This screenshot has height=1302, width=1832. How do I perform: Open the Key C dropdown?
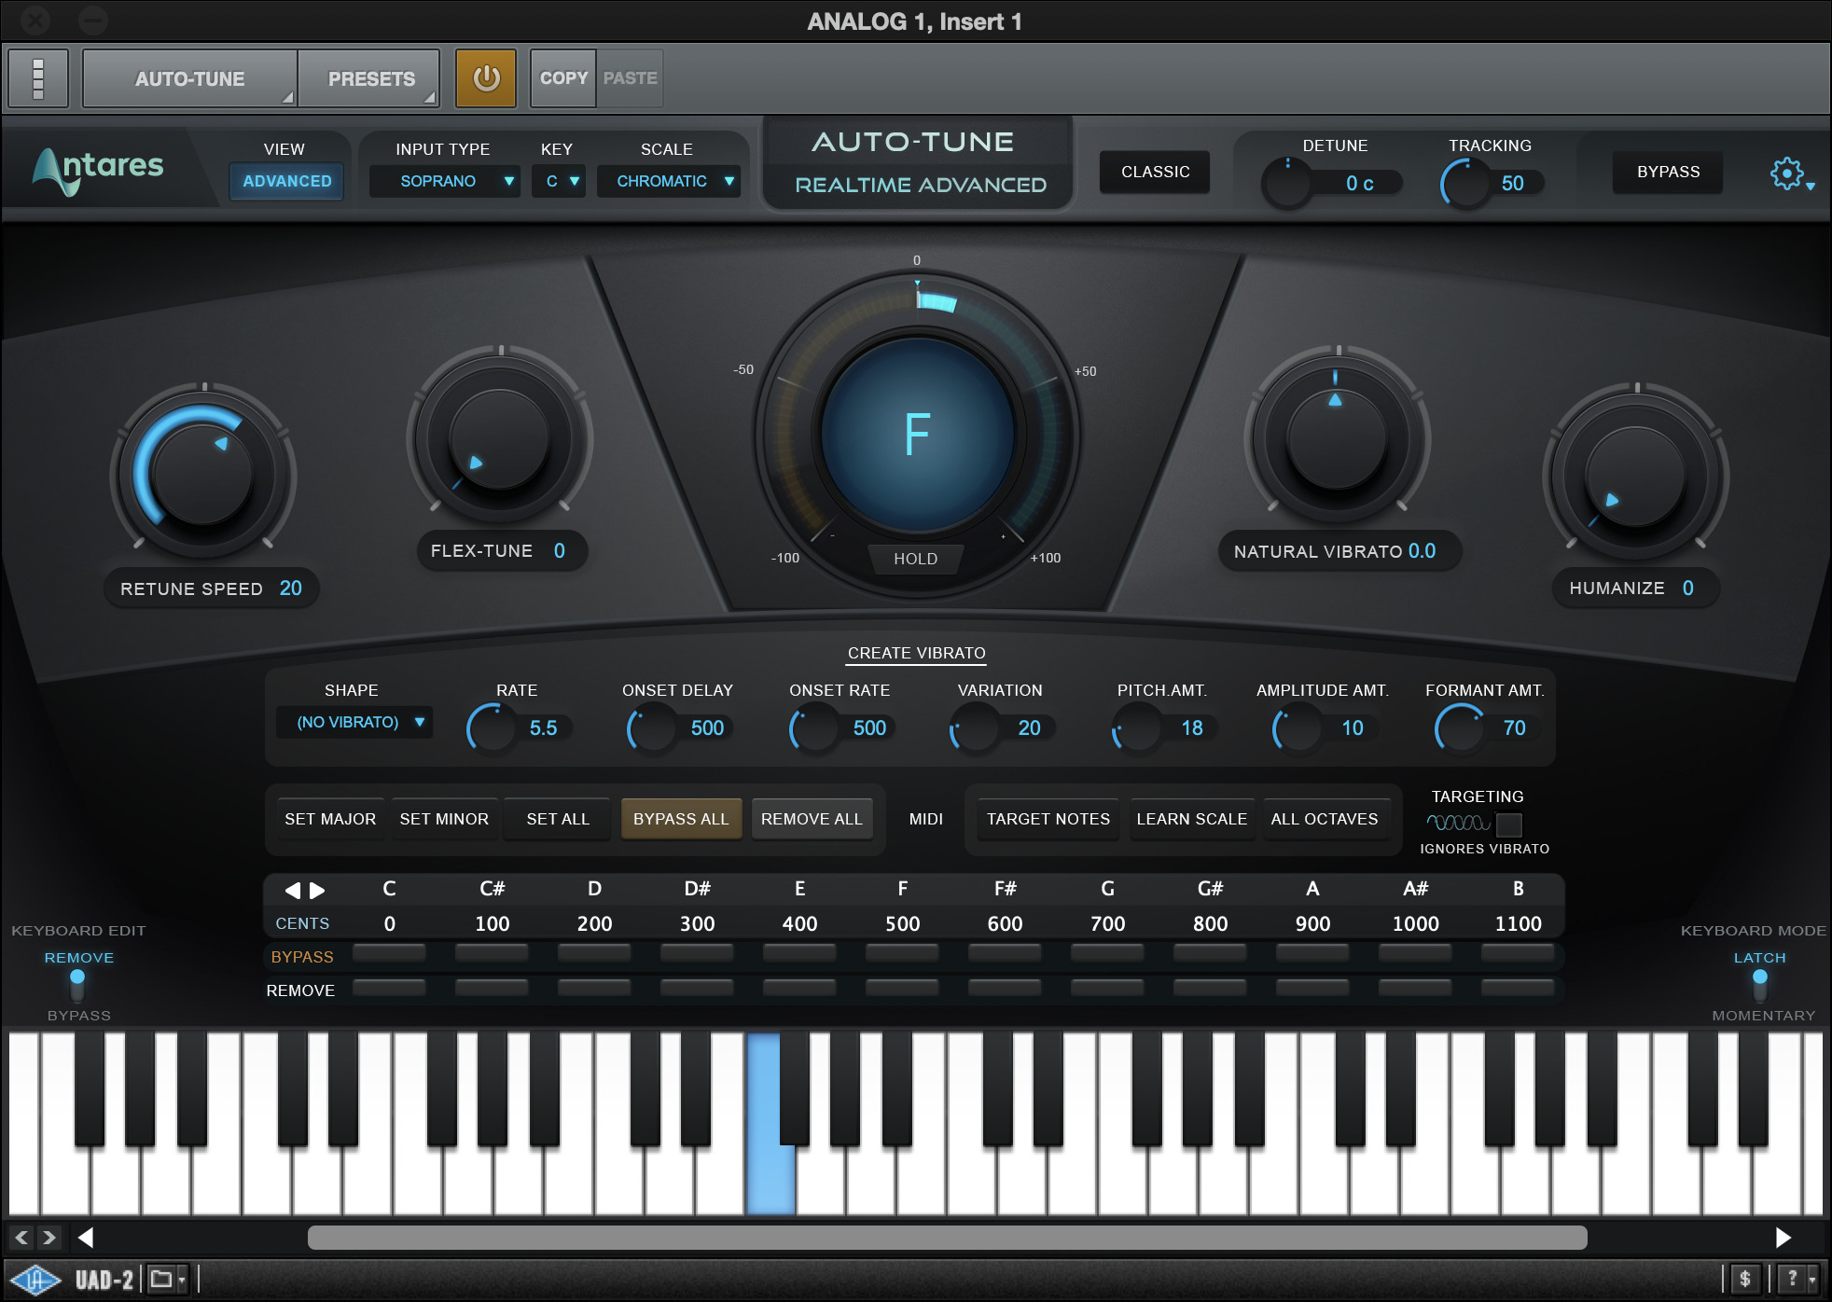point(559,181)
